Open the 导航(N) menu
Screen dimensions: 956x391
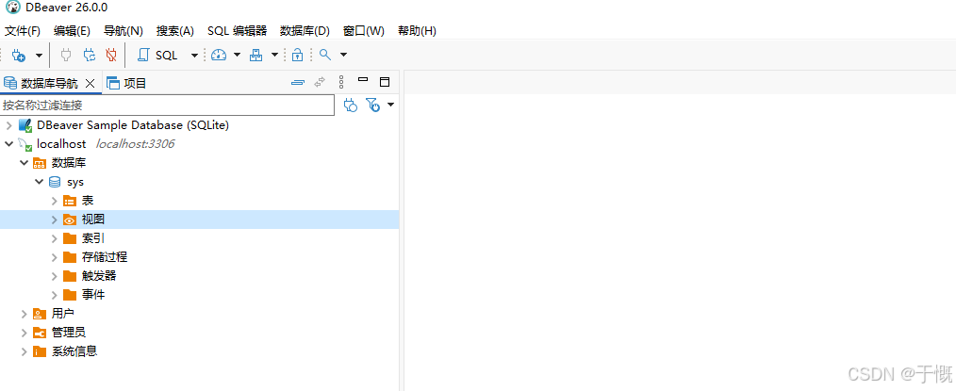point(124,31)
